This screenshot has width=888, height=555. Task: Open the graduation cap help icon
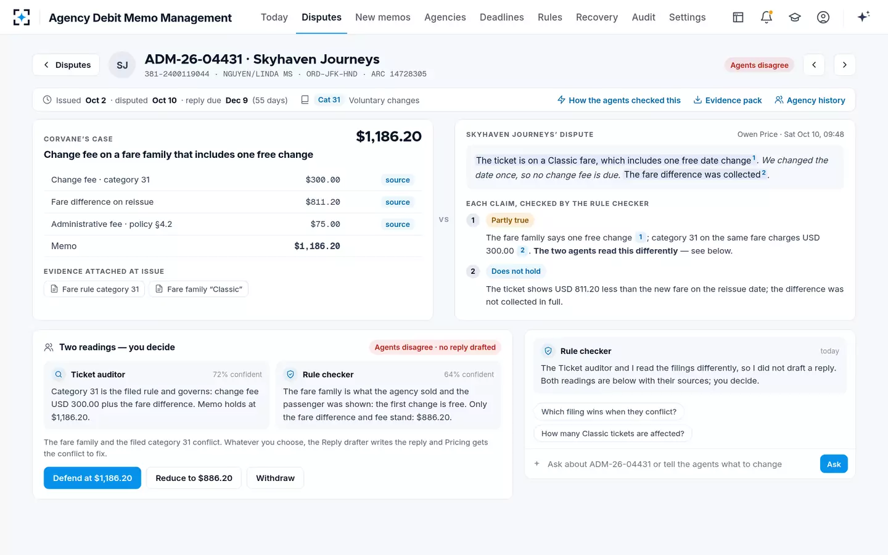point(795,17)
